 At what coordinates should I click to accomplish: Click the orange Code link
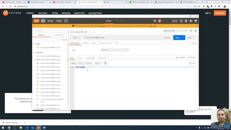click(194, 43)
